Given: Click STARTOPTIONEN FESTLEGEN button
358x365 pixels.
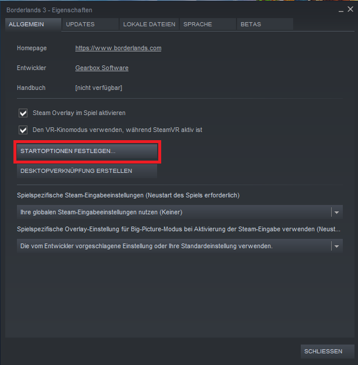Looking at the screenshot, I should click(87, 151).
